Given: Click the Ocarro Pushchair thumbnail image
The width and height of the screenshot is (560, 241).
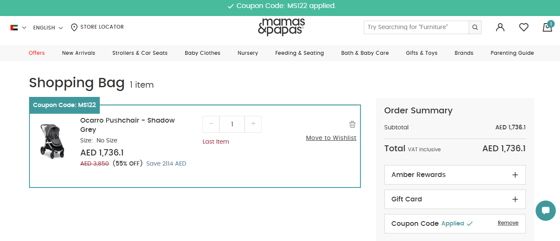Looking at the screenshot, I should coord(53,141).
